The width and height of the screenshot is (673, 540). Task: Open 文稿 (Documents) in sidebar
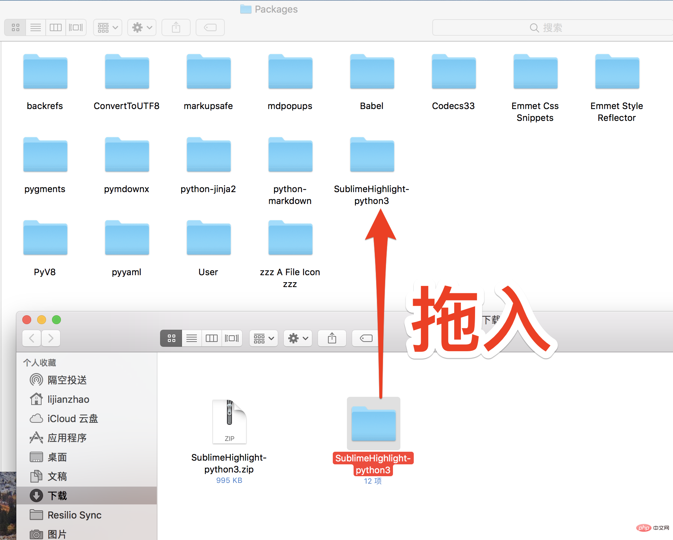click(x=87, y=476)
